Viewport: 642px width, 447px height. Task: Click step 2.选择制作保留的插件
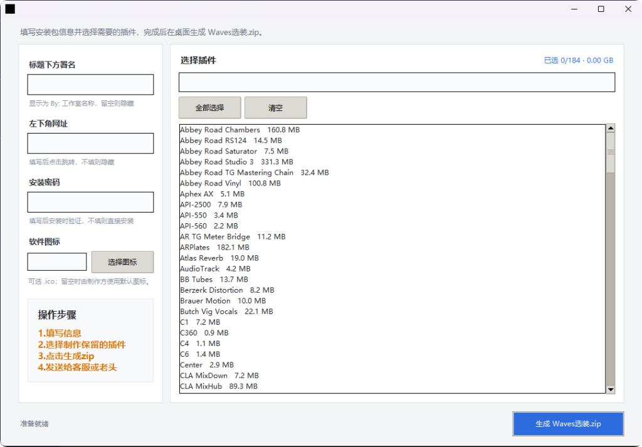click(82, 345)
